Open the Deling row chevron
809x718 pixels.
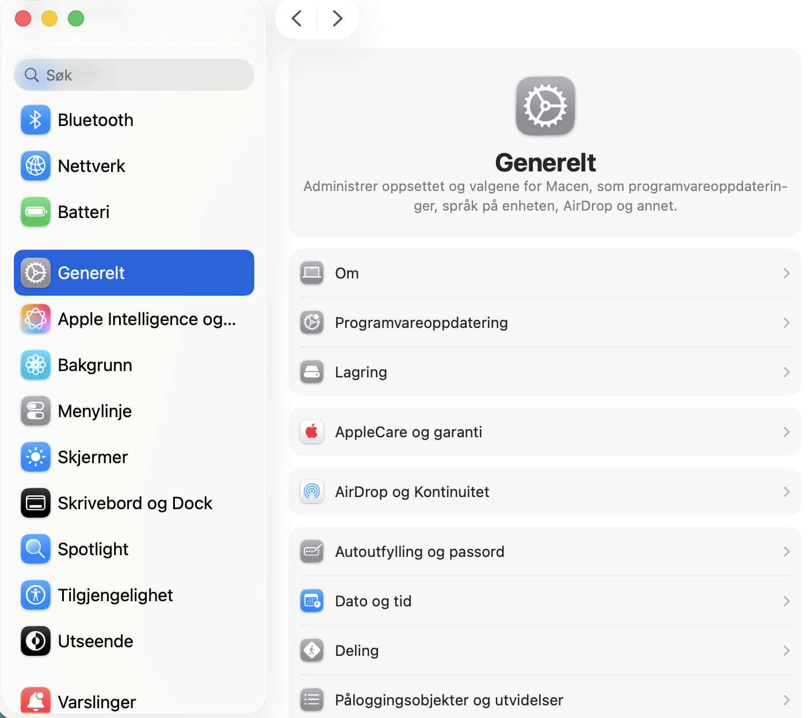click(x=787, y=651)
